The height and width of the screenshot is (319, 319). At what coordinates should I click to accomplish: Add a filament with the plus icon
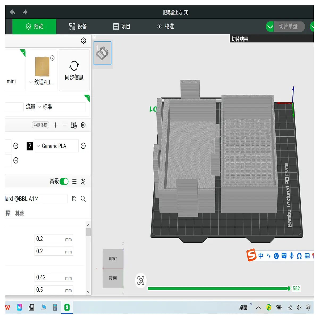(56, 125)
